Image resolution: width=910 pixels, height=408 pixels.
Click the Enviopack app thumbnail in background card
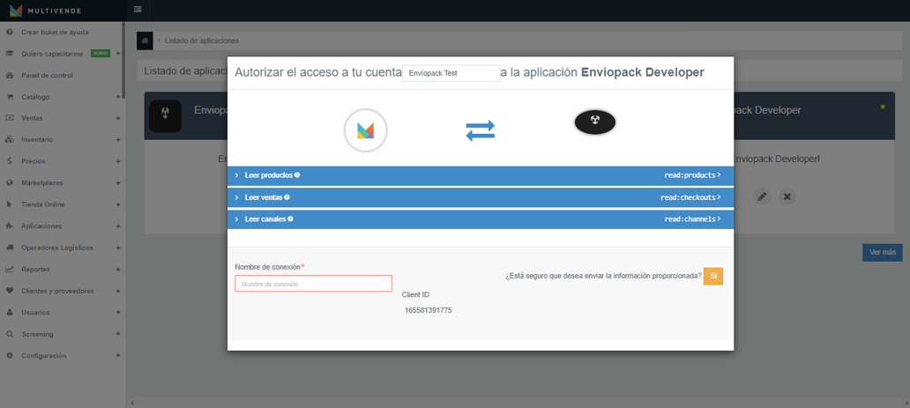[x=165, y=116]
